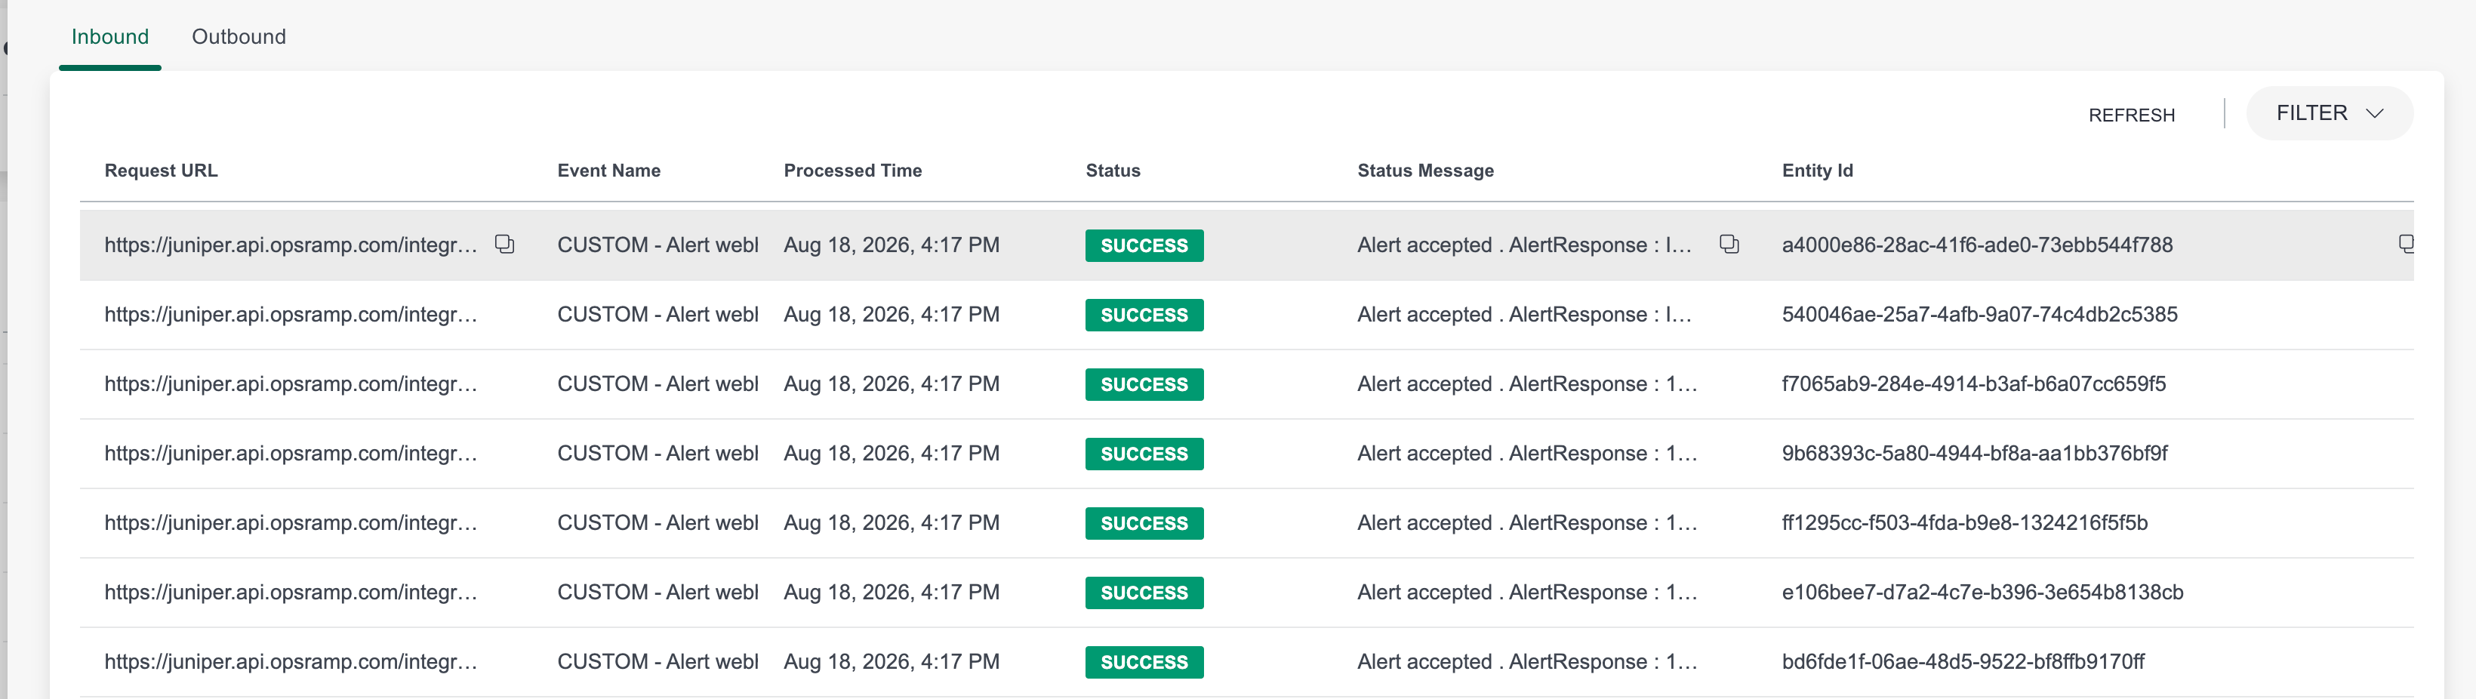This screenshot has width=2476, height=699.
Task: Click processed time in row with entity ff1295cc
Action: (891, 522)
